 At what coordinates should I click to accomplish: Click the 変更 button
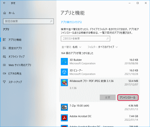click(x=108, y=98)
